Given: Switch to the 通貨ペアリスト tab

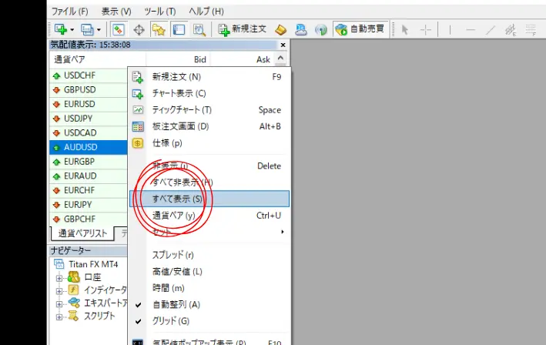Looking at the screenshot, I should (81, 233).
